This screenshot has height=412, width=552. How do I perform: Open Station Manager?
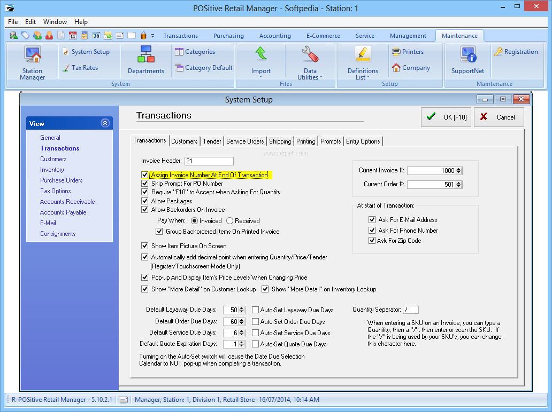pyautogui.click(x=33, y=63)
